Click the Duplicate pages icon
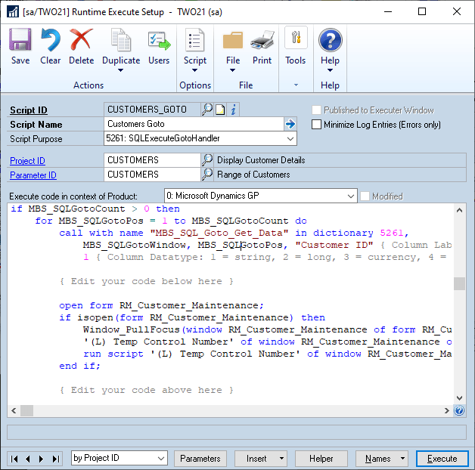This screenshot has height=470, width=475. coord(121,39)
